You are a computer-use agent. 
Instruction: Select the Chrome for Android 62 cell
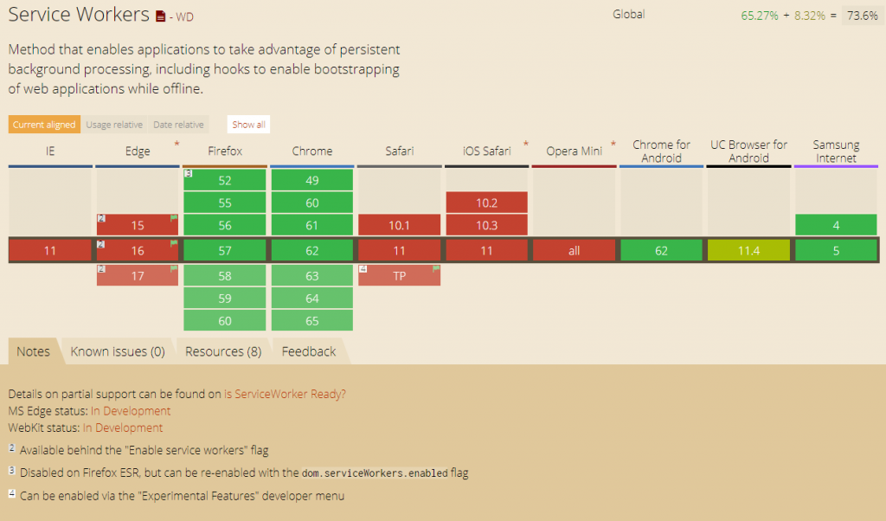[x=661, y=250]
